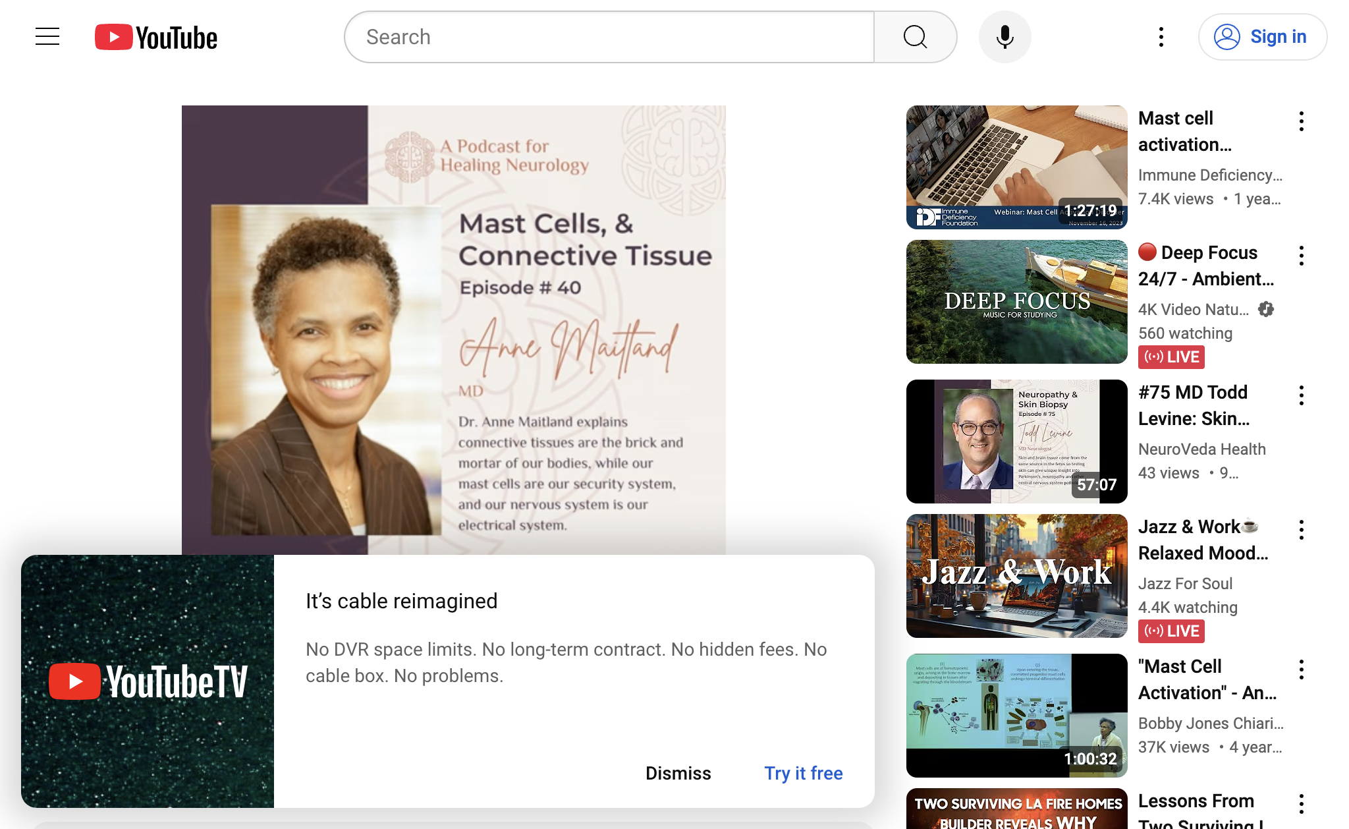Click the Sign in button
Viewport: 1349px width, 829px height.
(1262, 37)
